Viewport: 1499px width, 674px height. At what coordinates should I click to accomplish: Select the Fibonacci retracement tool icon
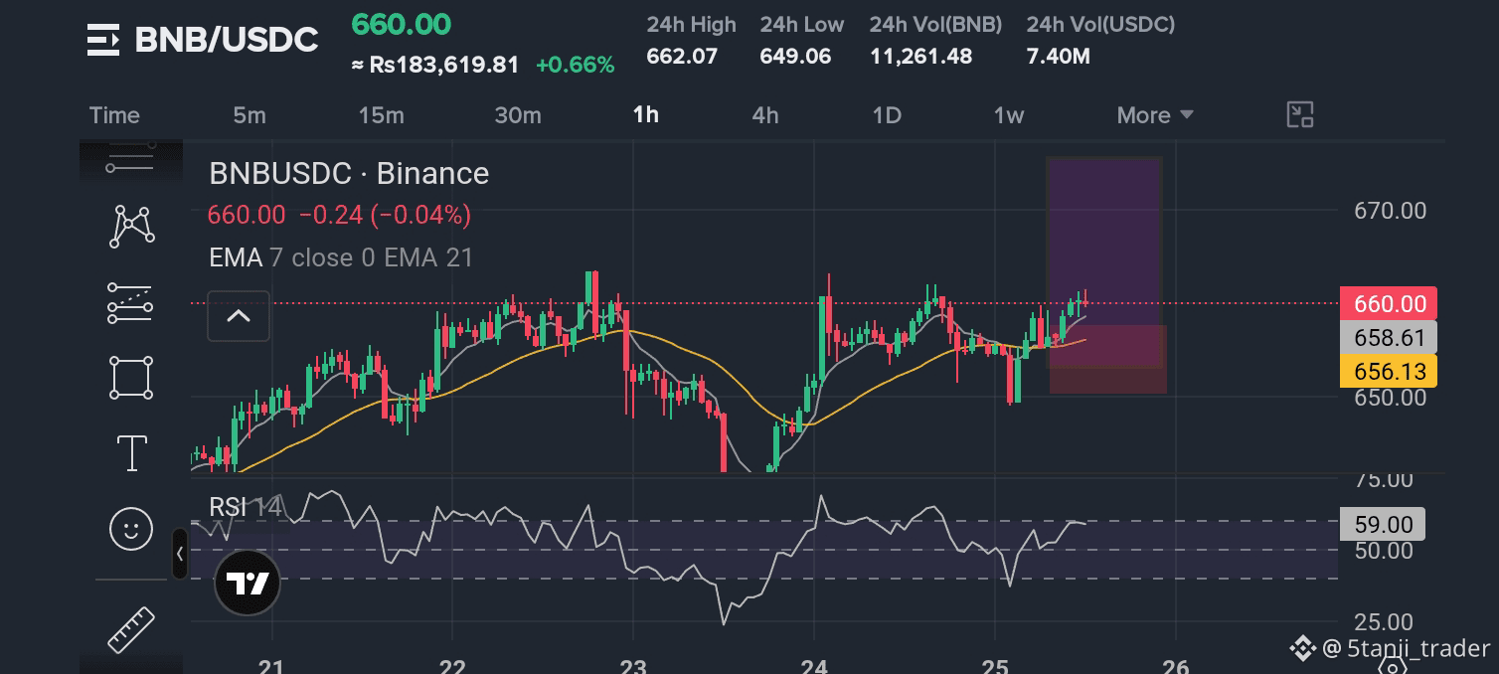(x=130, y=302)
